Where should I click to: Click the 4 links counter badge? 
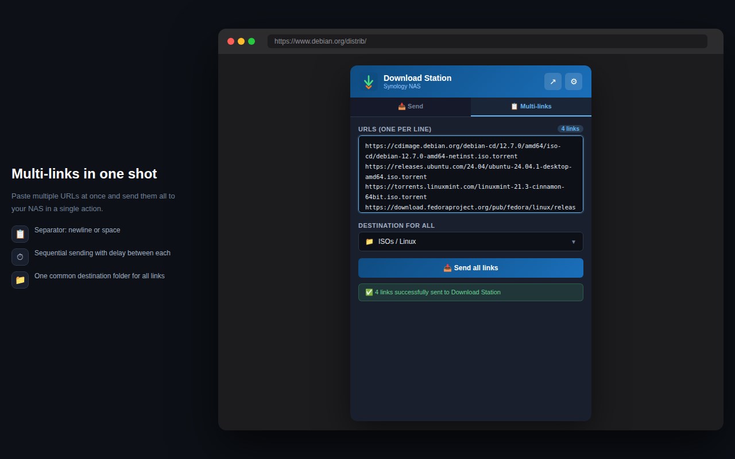coord(570,129)
